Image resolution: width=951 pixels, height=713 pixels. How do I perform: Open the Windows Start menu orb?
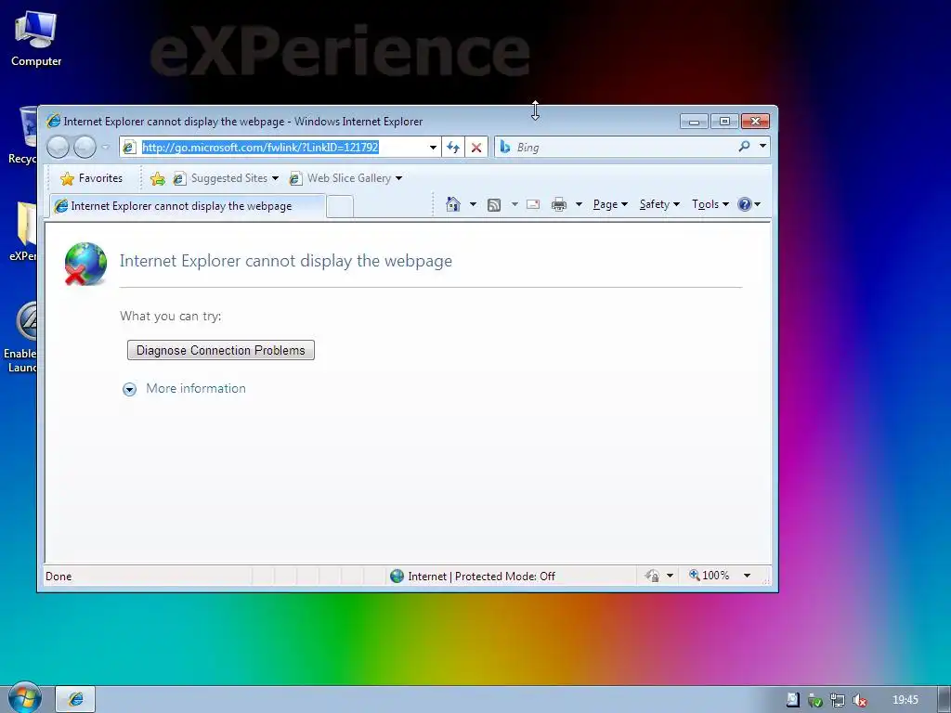point(25,698)
